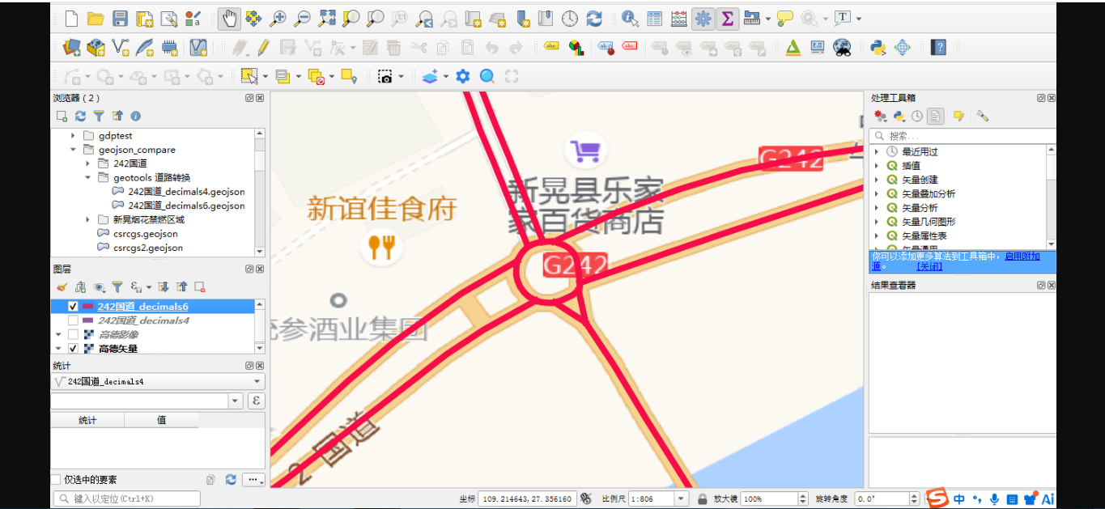Click the 值 column header

(161, 420)
